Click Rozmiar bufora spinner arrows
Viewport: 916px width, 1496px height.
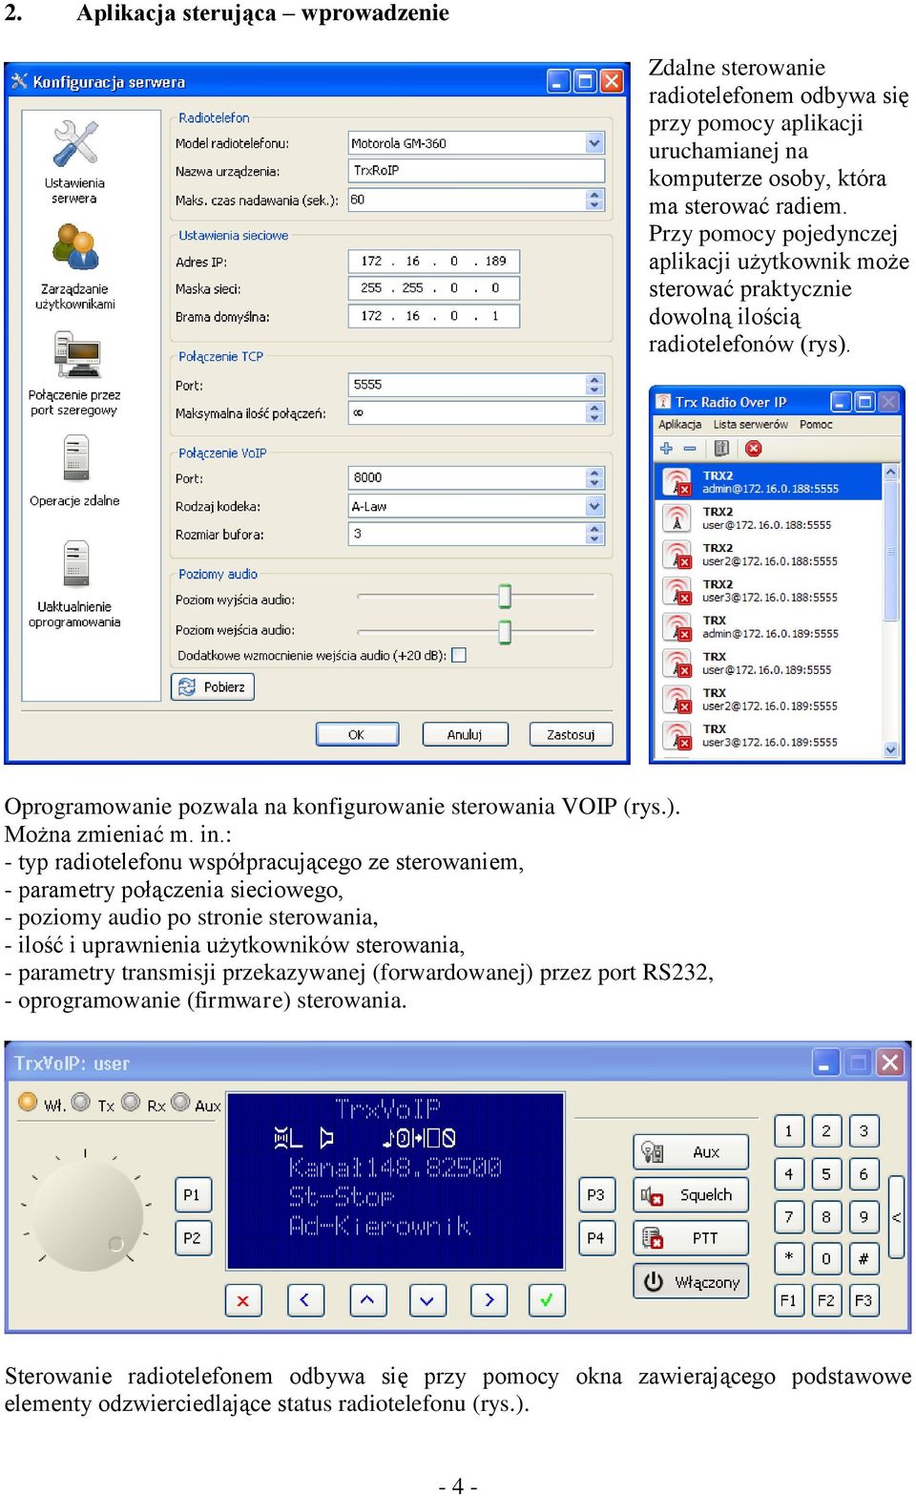click(594, 534)
